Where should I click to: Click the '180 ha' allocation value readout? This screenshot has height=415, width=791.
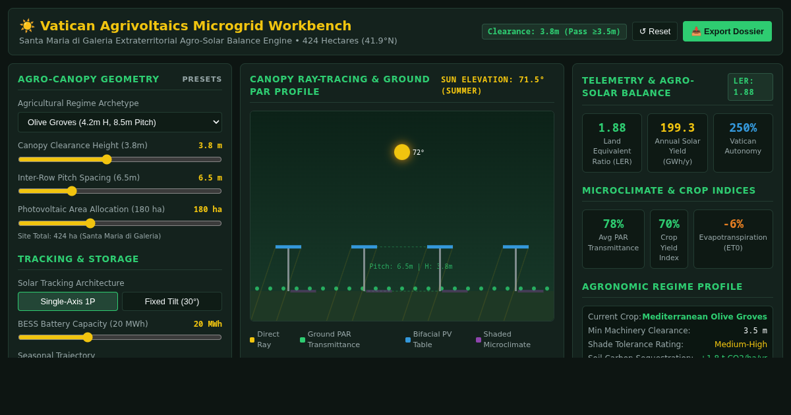pyautogui.click(x=208, y=209)
